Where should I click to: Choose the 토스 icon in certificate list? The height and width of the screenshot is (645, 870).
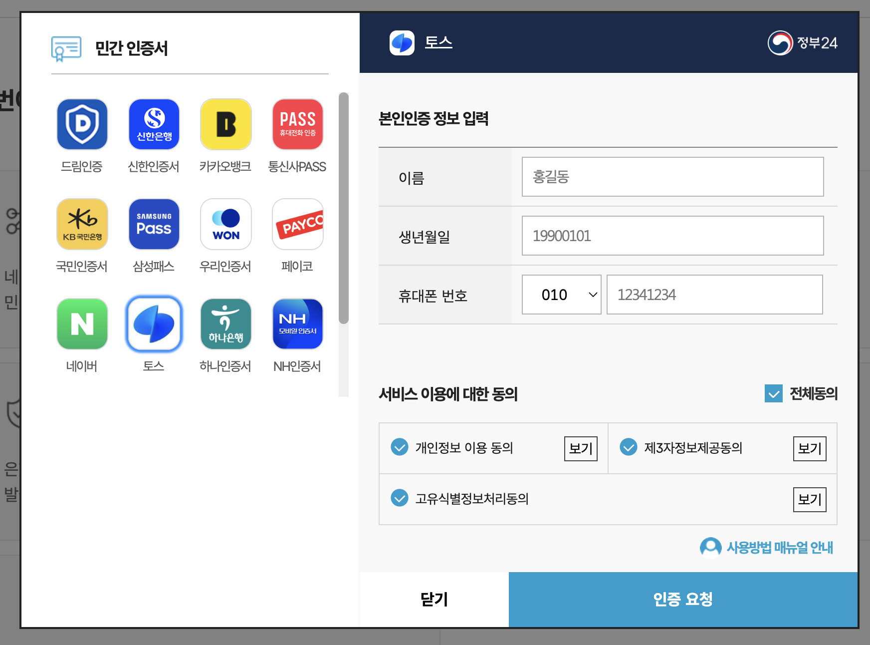pos(154,324)
